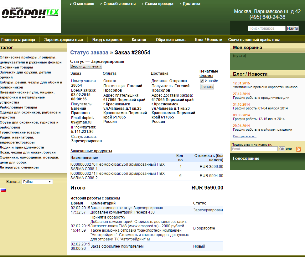Click the Найти search button

pyautogui.click(x=292, y=28)
